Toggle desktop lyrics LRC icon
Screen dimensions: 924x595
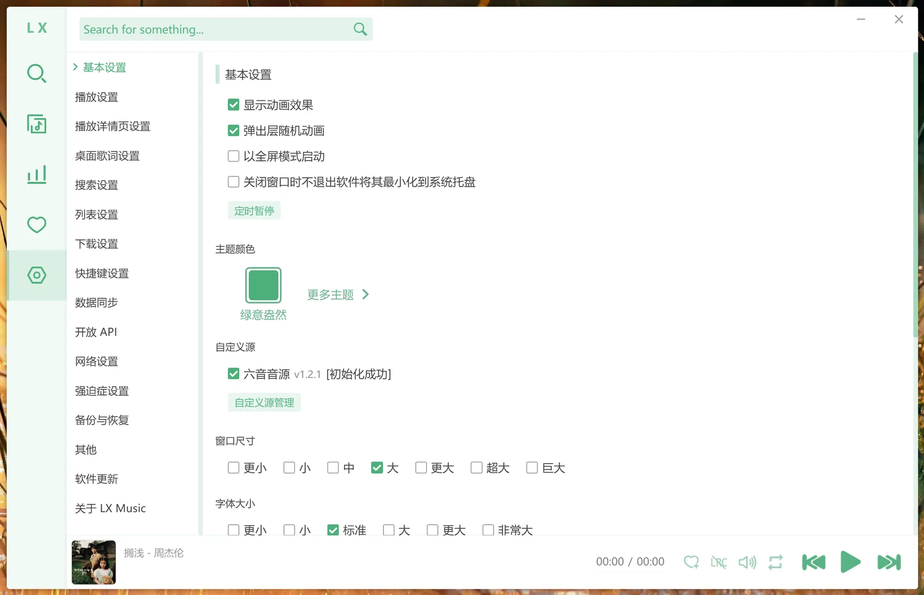point(719,562)
